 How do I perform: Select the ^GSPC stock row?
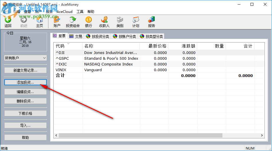(159, 58)
